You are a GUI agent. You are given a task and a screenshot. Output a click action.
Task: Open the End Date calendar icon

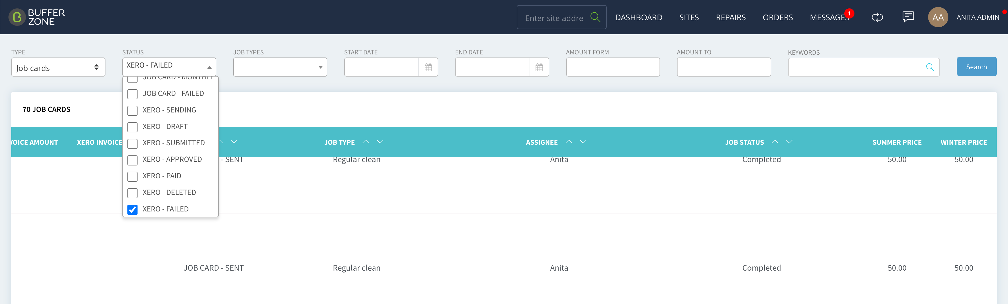click(x=539, y=68)
